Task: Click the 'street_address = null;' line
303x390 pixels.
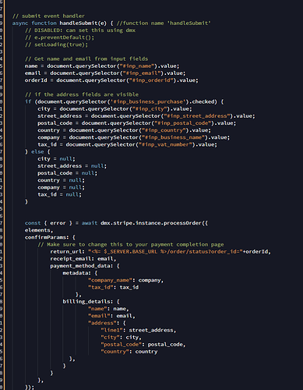Action: 72,166
